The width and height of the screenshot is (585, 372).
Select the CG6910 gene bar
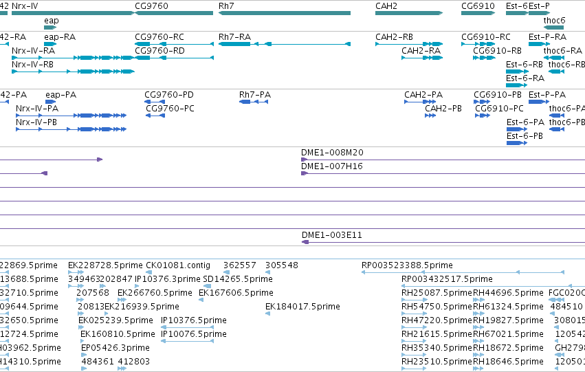pyautogui.click(x=478, y=13)
